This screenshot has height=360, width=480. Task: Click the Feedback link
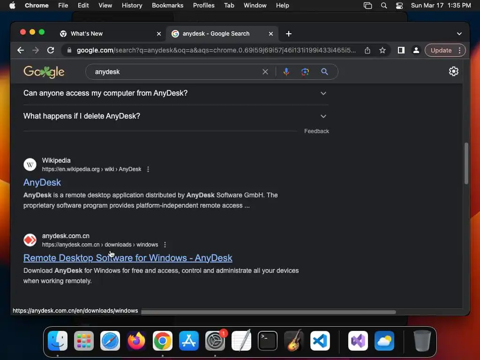click(x=316, y=131)
